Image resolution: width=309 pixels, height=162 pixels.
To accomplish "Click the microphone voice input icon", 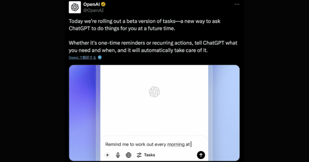I will (x=118, y=155).
